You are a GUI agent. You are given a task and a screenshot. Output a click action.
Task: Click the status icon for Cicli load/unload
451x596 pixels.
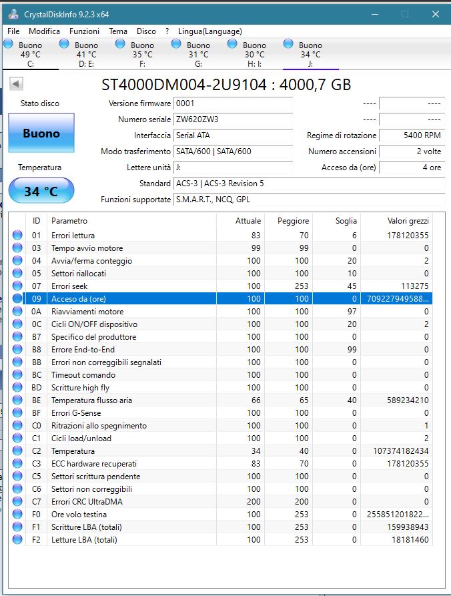(17, 438)
